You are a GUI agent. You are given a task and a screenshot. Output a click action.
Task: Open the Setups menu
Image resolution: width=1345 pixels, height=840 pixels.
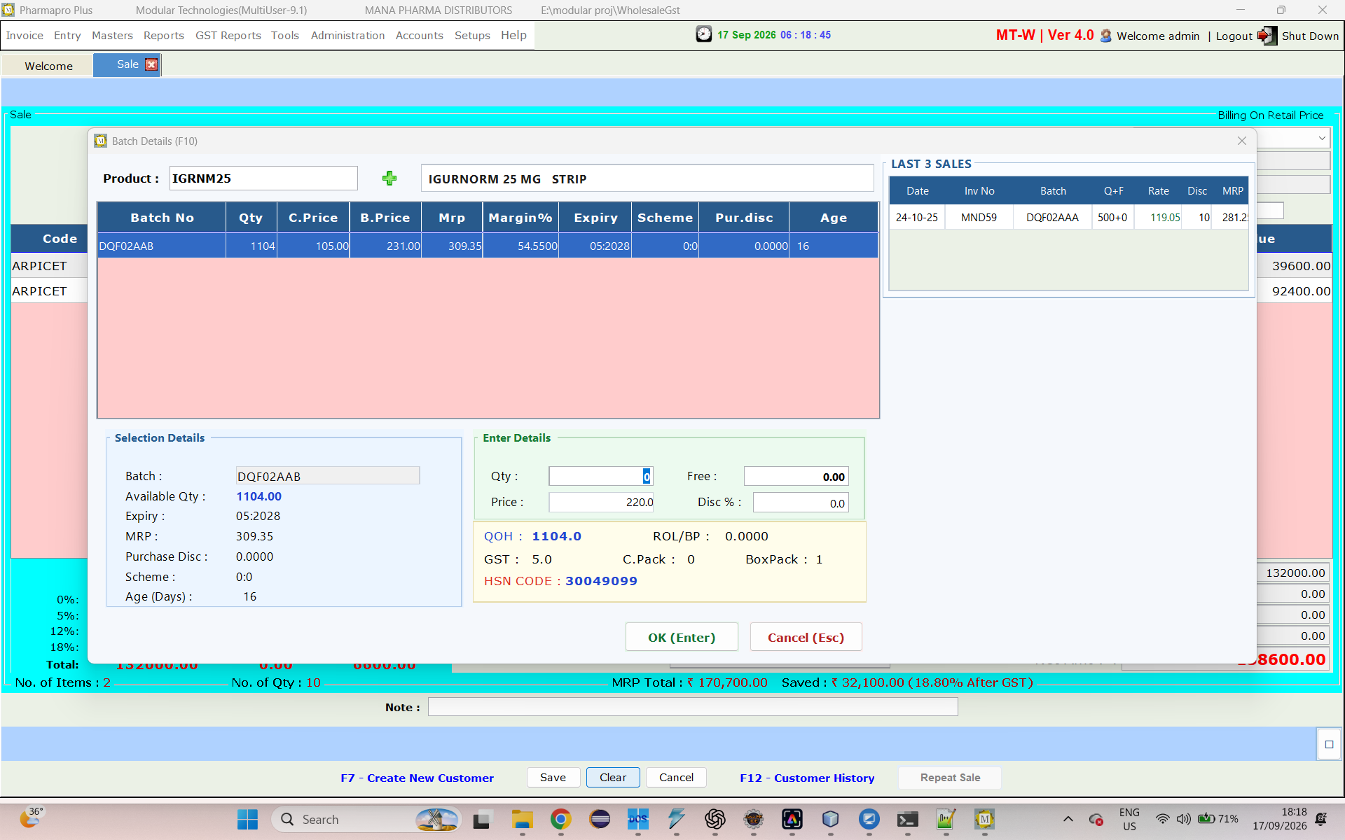(x=472, y=36)
